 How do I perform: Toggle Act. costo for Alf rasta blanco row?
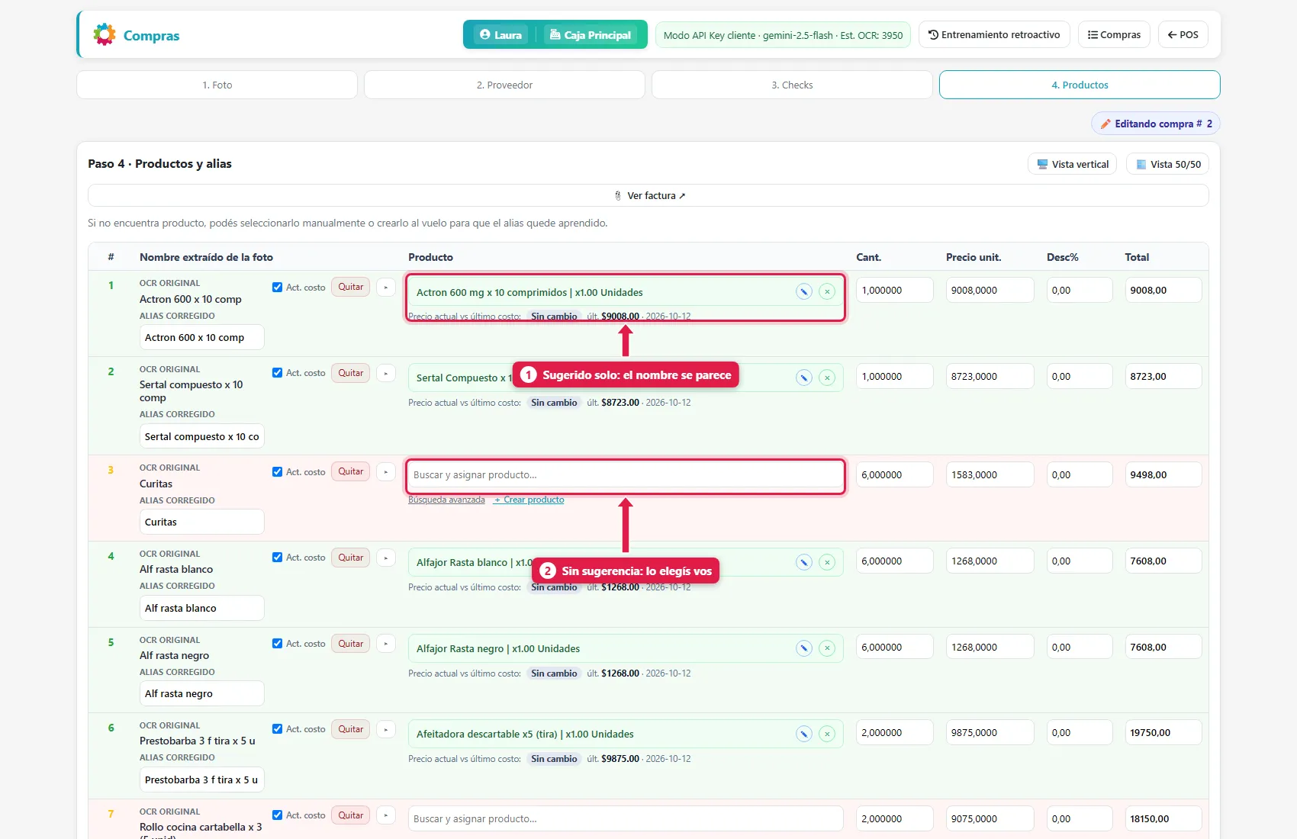(x=277, y=558)
